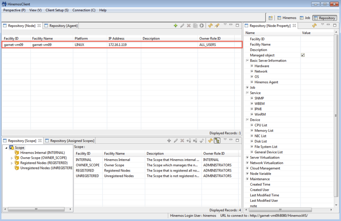The height and width of the screenshot is (221, 341).
Task: Click the Refresh icon in Scope view
Action: pyautogui.click(x=210, y=141)
